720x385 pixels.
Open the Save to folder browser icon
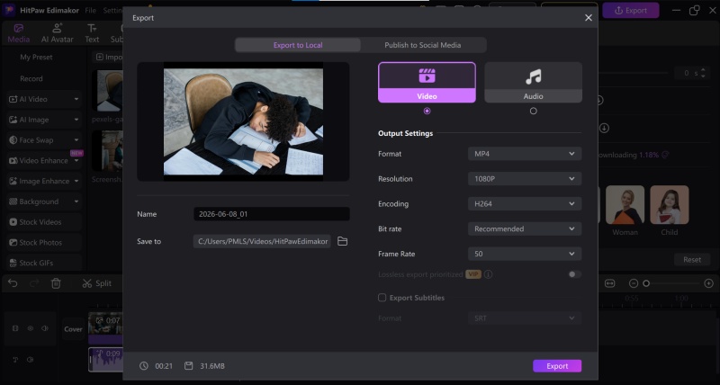tap(342, 241)
